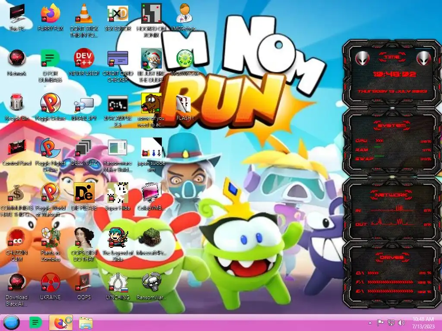Open File Explorer from the taskbar

(86, 323)
